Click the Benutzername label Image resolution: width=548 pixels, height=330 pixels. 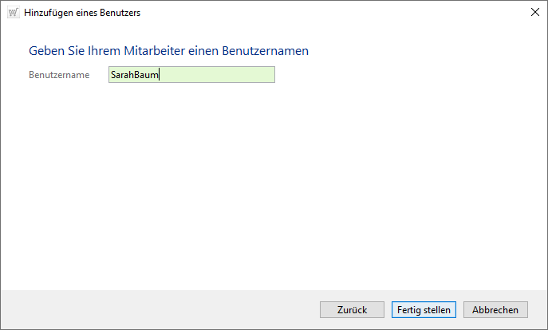59,75
